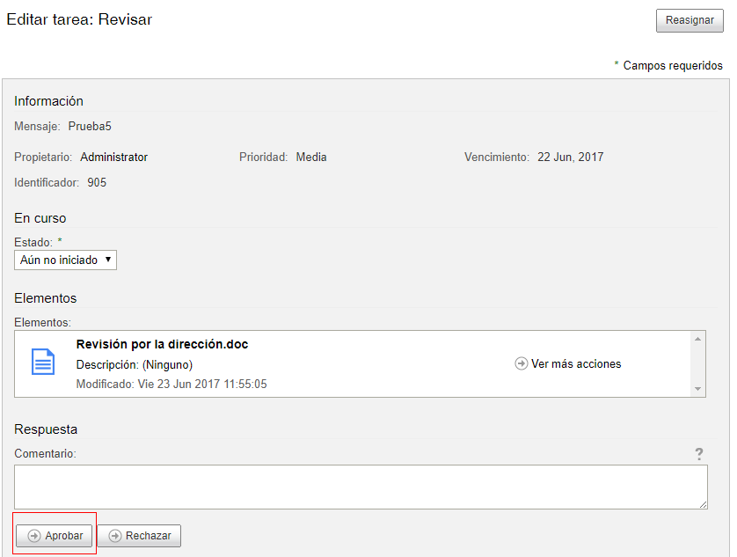Click arrow icon beside Ver más acciones
The height and width of the screenshot is (557, 737).
coord(521,363)
